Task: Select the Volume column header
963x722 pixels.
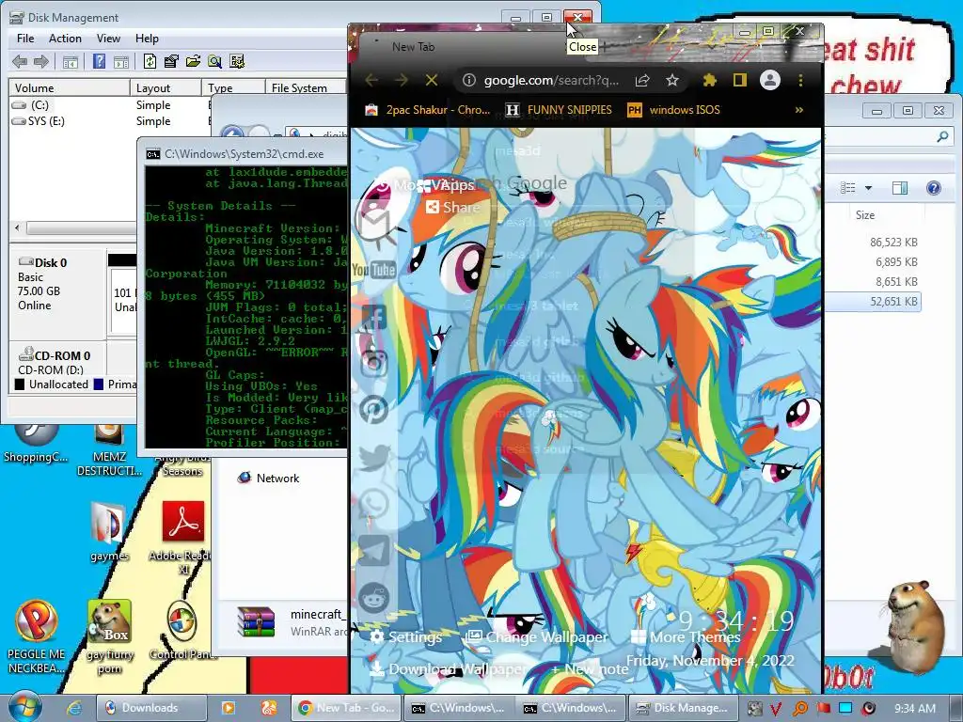Action: click(x=69, y=87)
